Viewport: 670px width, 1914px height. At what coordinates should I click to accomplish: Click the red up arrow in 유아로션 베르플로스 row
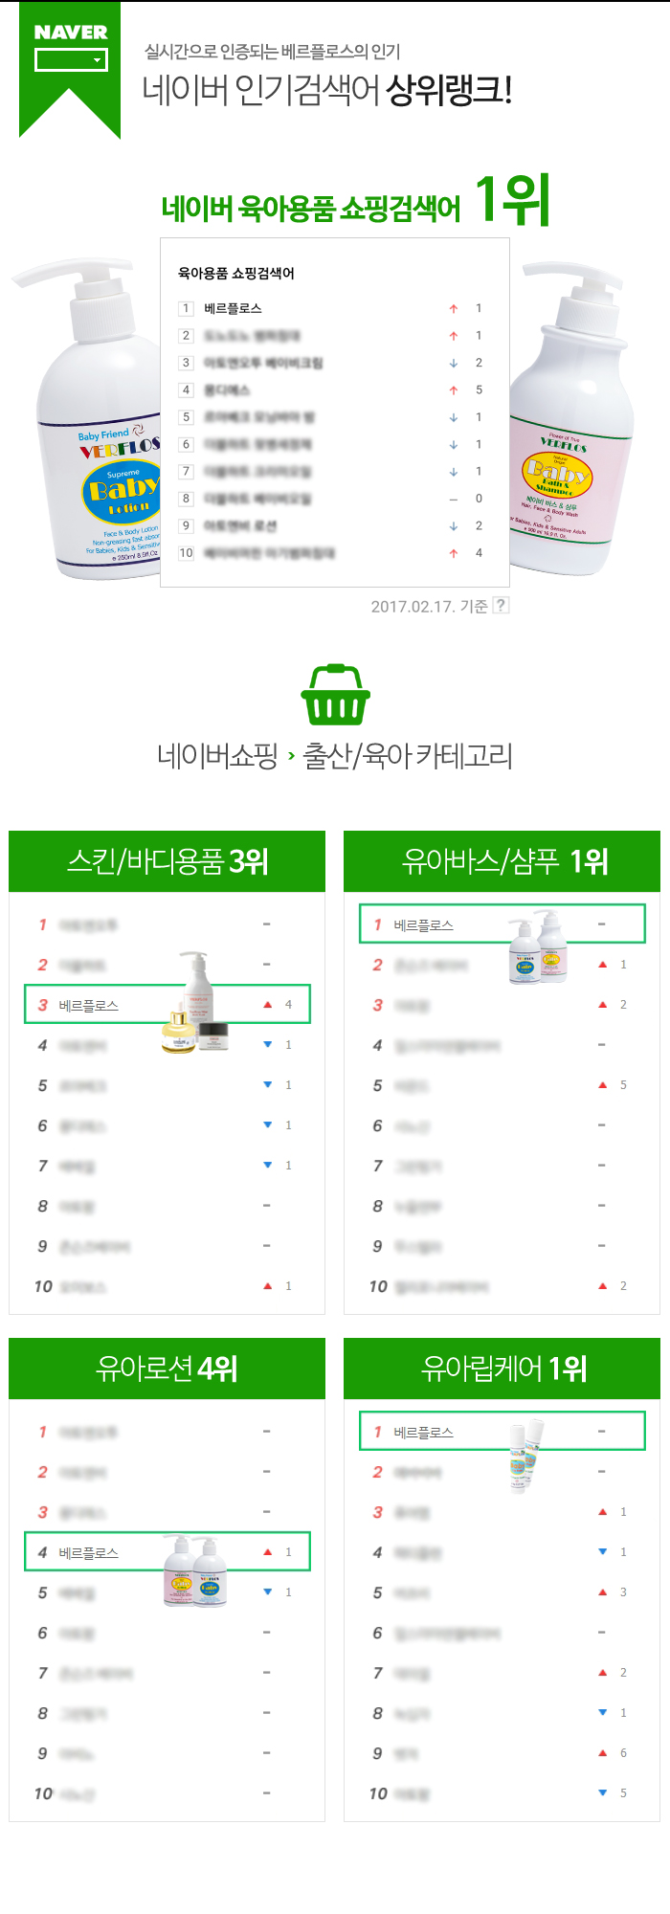tap(268, 1552)
